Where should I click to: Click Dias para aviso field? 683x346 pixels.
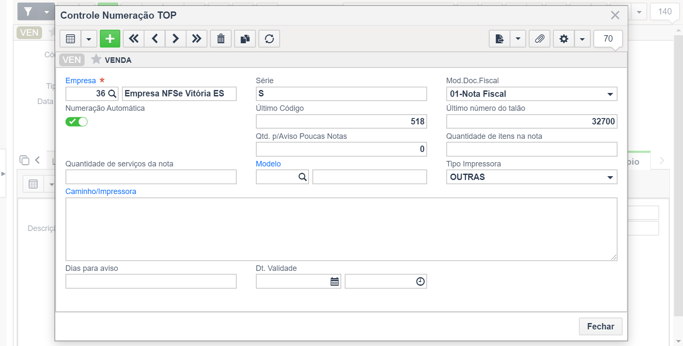click(151, 281)
